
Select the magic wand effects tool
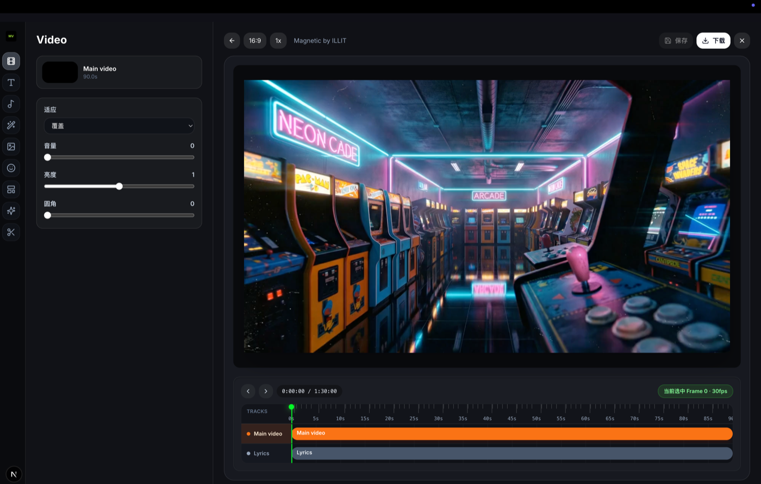[x=11, y=125]
